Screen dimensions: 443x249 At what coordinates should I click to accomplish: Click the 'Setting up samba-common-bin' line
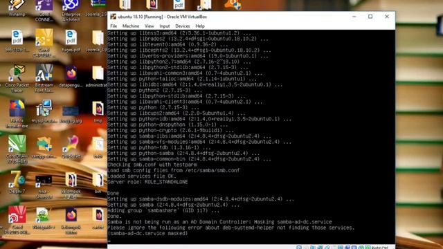(x=189, y=159)
